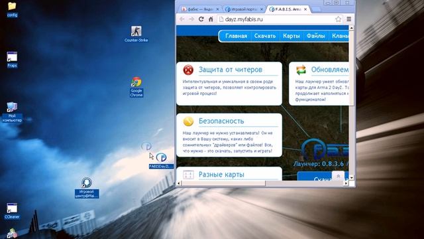Launch Google Chrome from the desktop

136,87
